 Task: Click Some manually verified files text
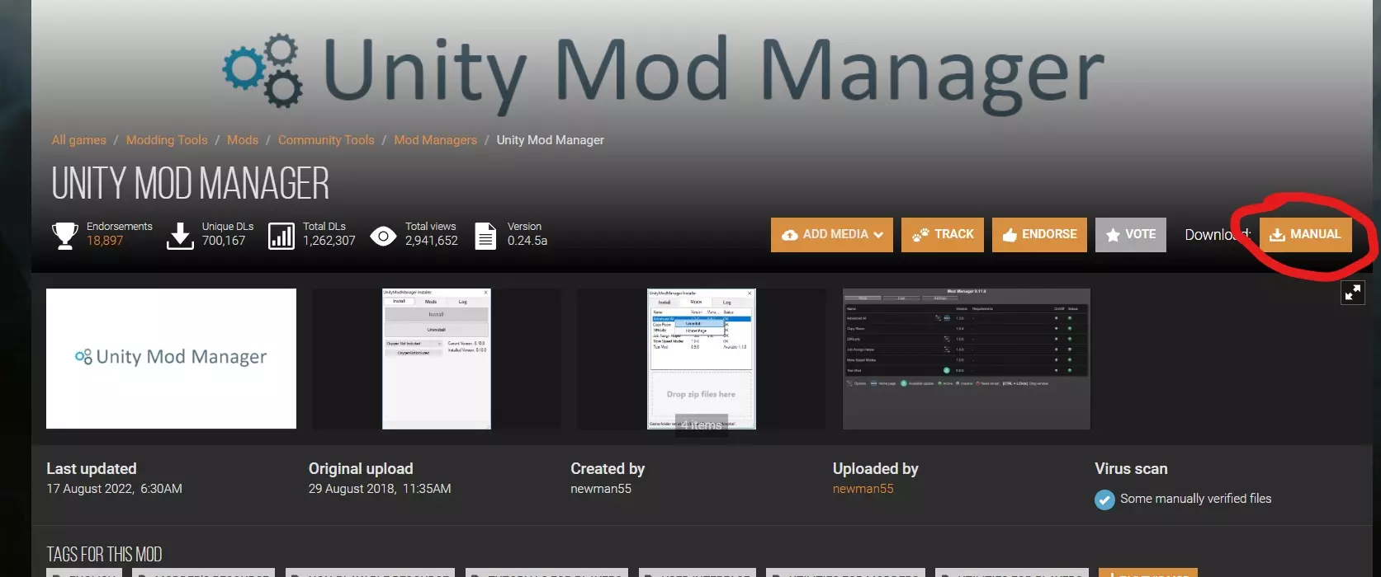pos(1195,499)
